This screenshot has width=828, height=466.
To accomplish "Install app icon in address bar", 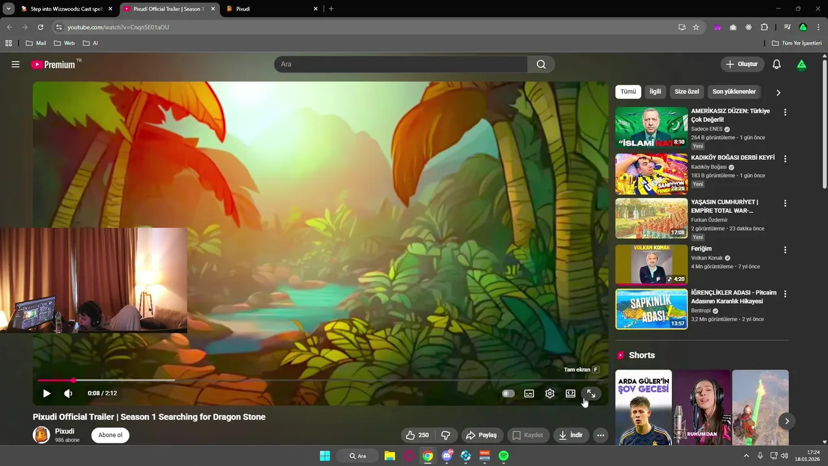I will 682,27.
